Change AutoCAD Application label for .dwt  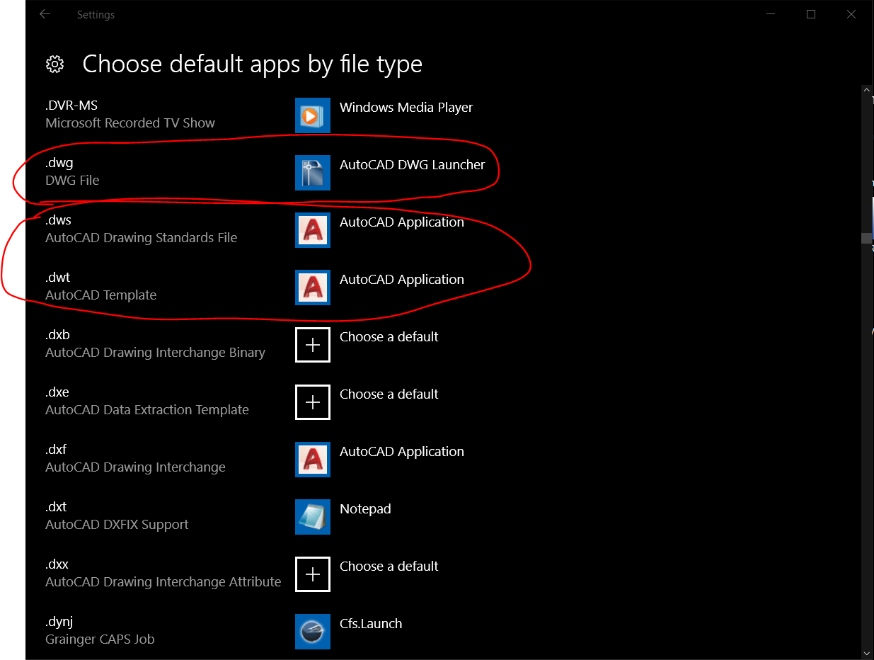pos(402,280)
